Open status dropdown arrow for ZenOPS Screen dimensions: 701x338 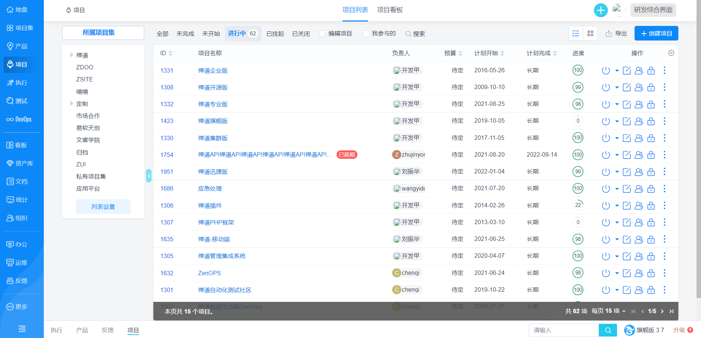click(617, 273)
